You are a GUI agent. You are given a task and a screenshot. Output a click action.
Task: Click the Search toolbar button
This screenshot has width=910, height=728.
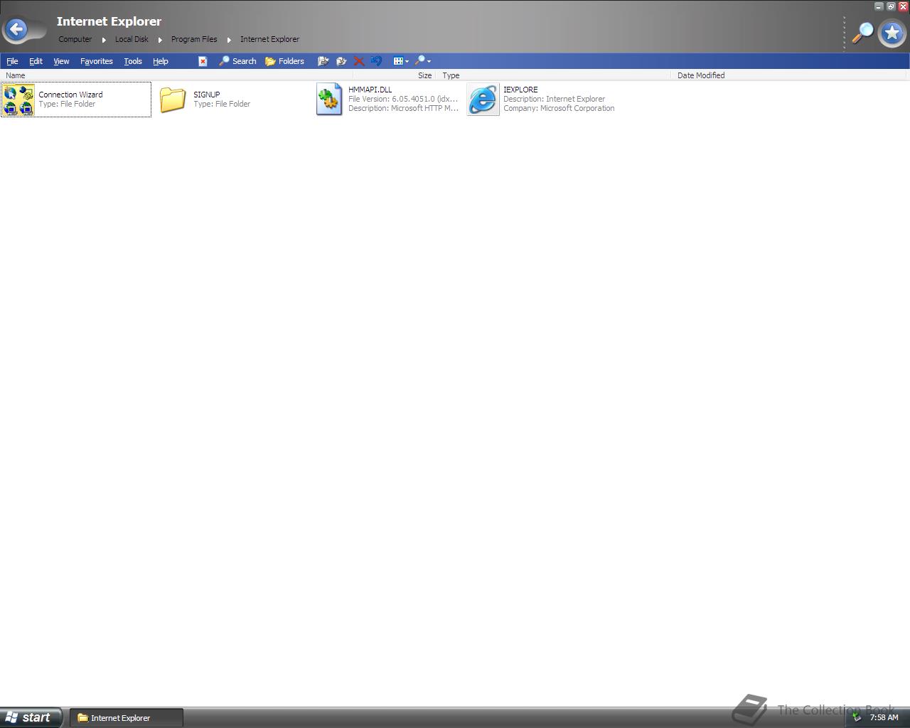pos(237,61)
